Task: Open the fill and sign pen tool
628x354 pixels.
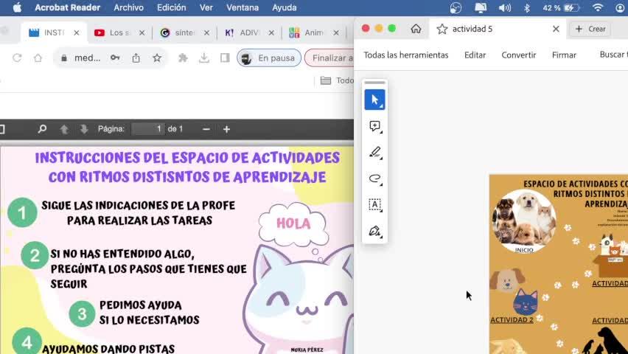Action: 374,231
